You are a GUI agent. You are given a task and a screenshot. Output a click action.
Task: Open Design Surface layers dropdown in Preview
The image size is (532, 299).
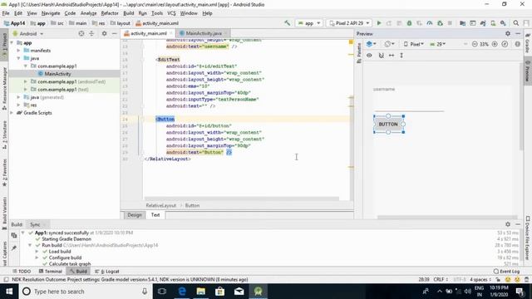pyautogui.click(x=372, y=44)
